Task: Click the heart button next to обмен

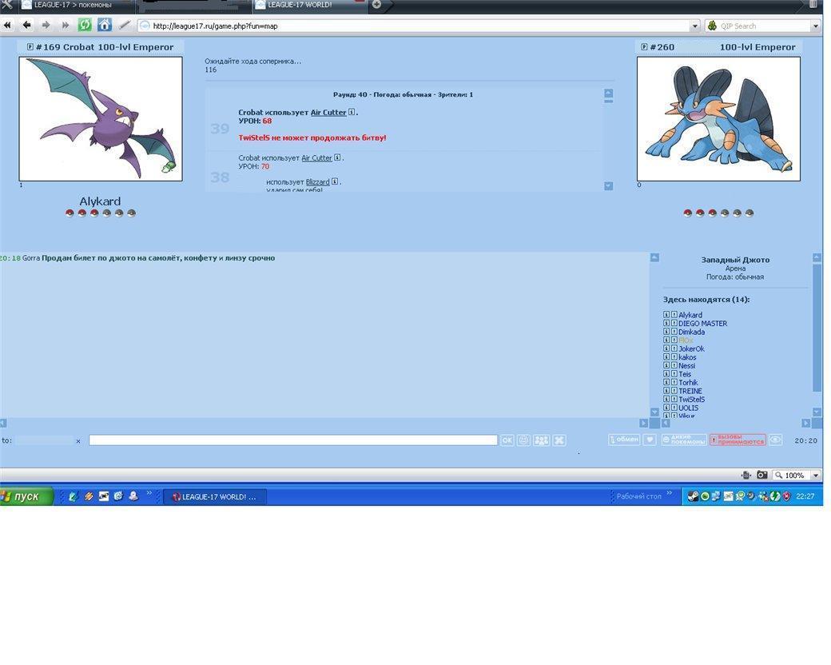Action: tap(650, 440)
